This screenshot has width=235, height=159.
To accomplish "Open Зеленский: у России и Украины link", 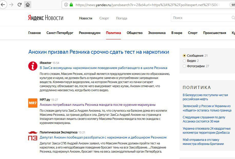I will pyautogui.click(x=207, y=108).
